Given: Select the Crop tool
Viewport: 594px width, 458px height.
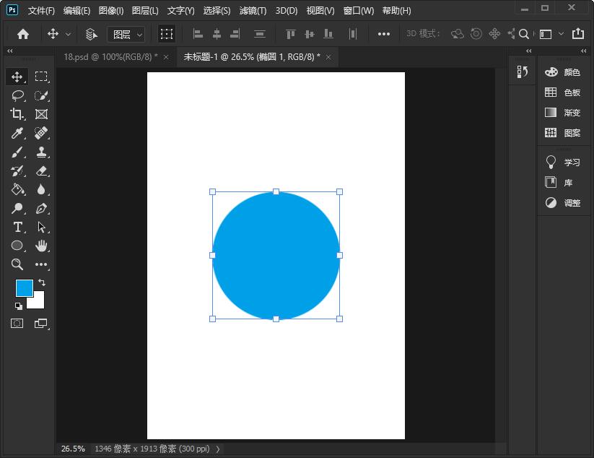Looking at the screenshot, I should coord(17,114).
